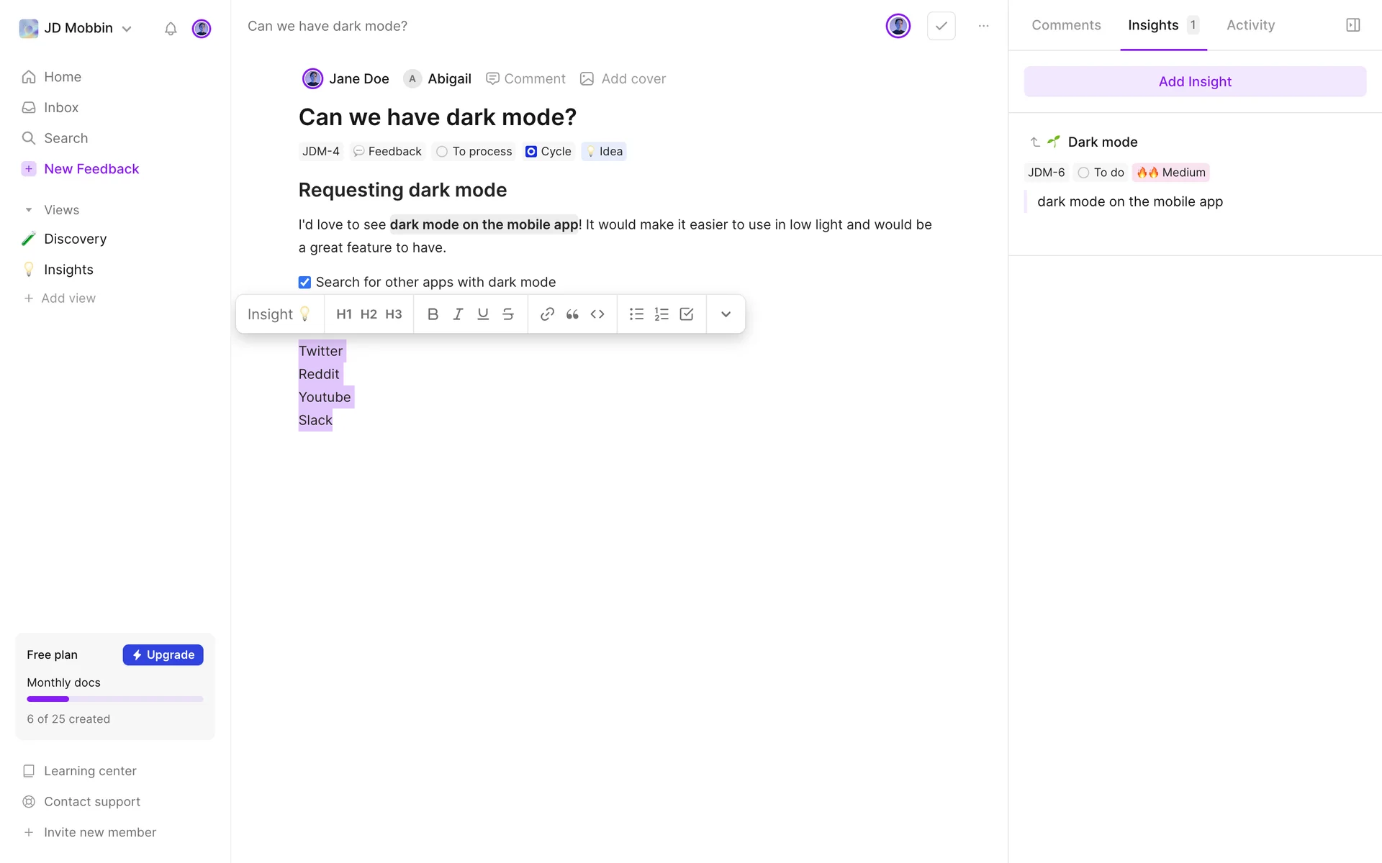
Task: Click the 'To process' status circle
Action: [x=442, y=152]
